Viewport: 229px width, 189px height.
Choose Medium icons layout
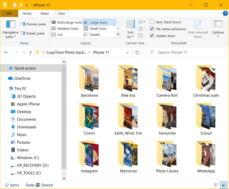[x=65, y=29]
